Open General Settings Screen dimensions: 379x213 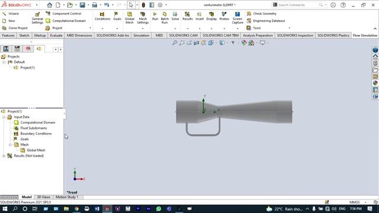[37, 18]
